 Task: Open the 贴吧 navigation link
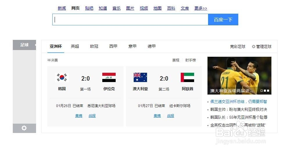pos(89,8)
